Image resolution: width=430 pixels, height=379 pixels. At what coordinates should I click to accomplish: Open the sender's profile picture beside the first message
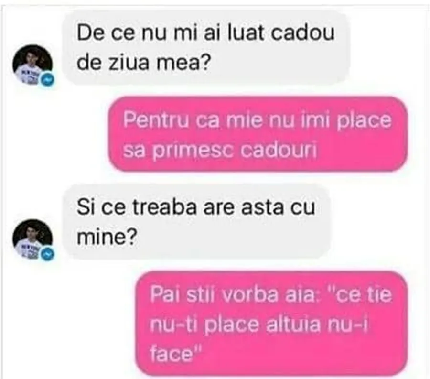click(x=32, y=65)
